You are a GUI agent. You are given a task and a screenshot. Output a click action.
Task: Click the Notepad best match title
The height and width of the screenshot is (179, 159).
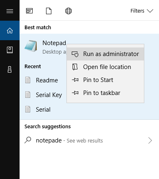(54, 43)
